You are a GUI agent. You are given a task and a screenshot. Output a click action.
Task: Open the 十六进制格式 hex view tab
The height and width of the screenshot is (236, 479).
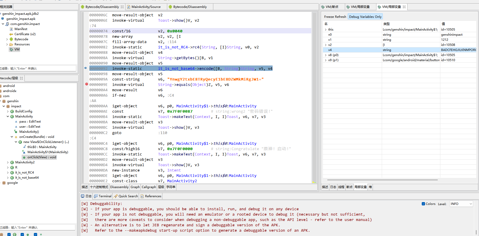pos(99,187)
